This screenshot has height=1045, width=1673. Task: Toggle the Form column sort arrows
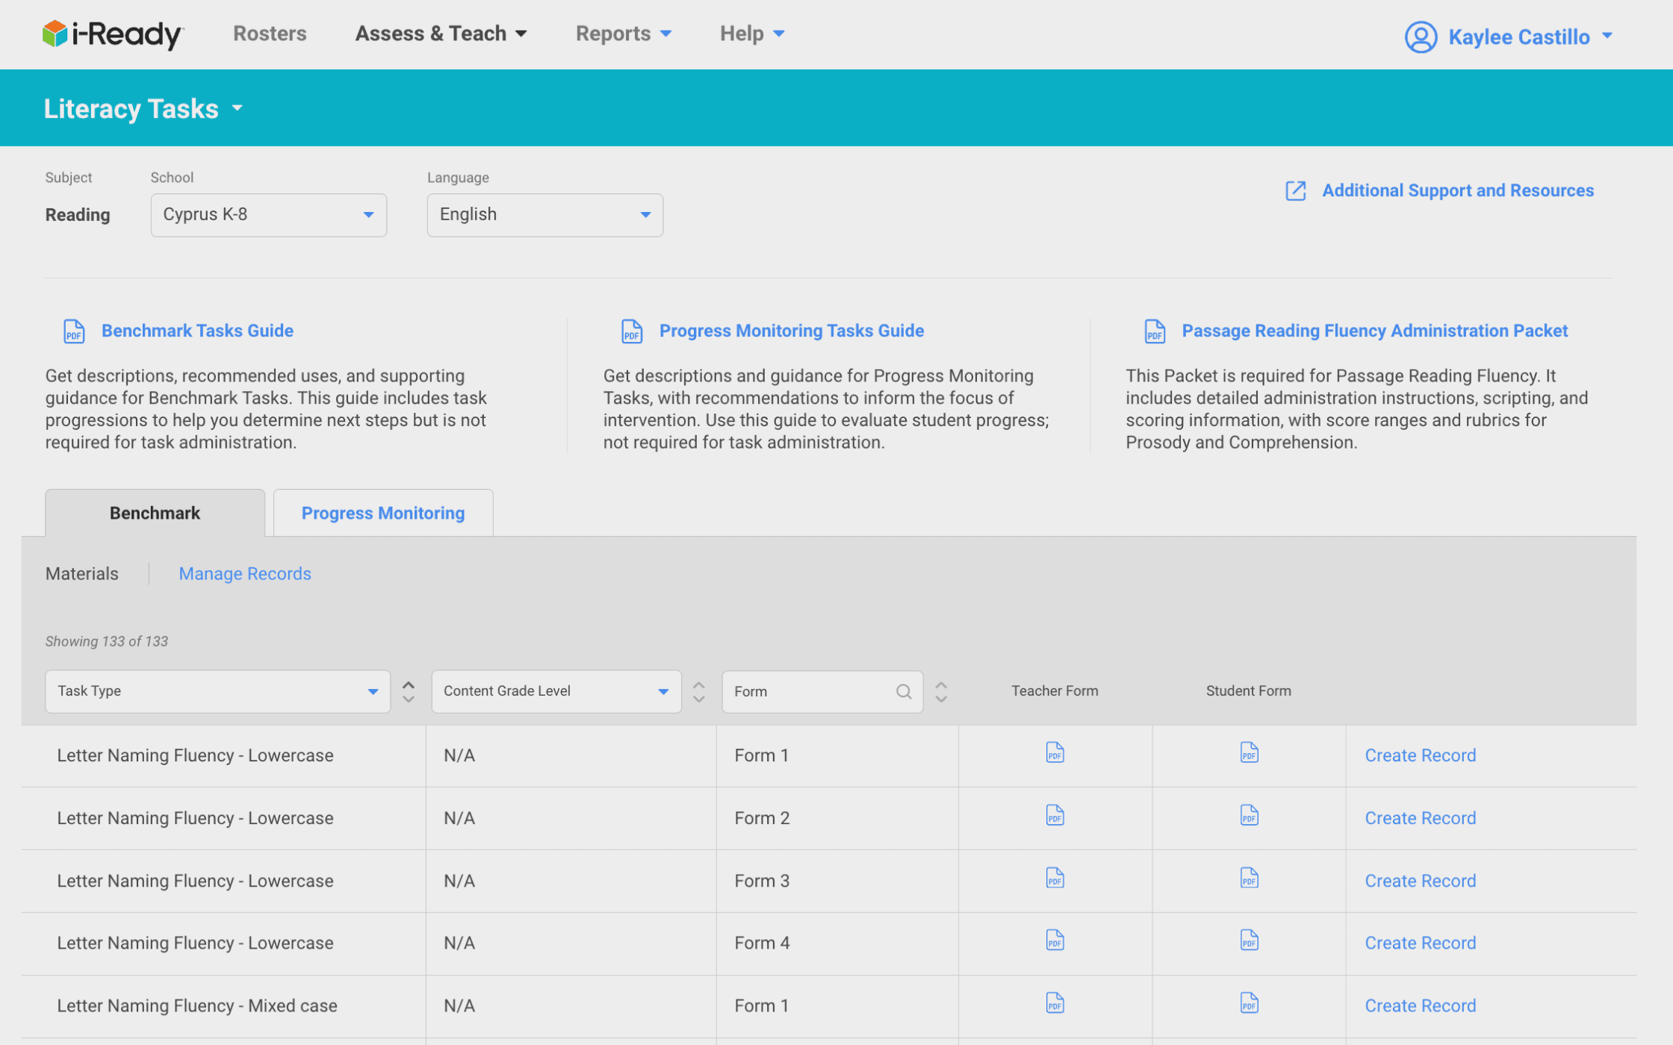(941, 691)
